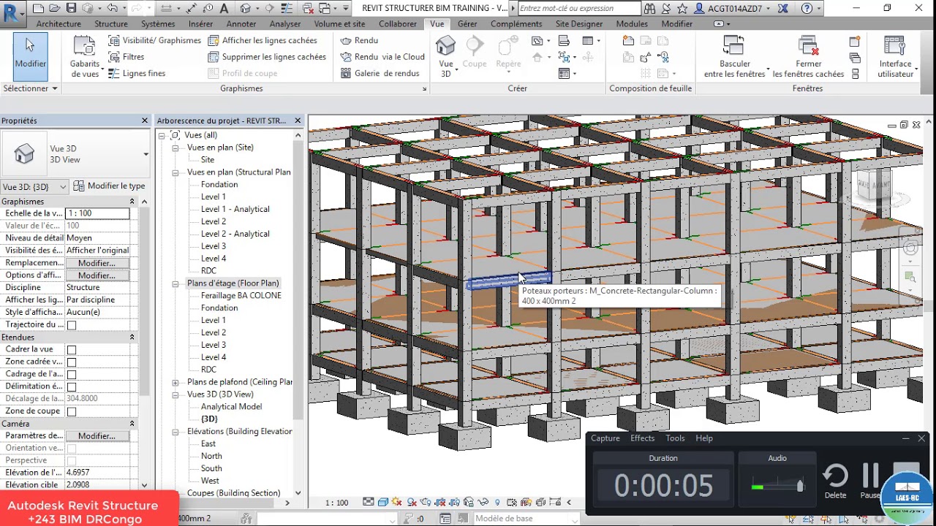
Task: Collapse Elévations (Building Elevation) node
Action: [175, 432]
